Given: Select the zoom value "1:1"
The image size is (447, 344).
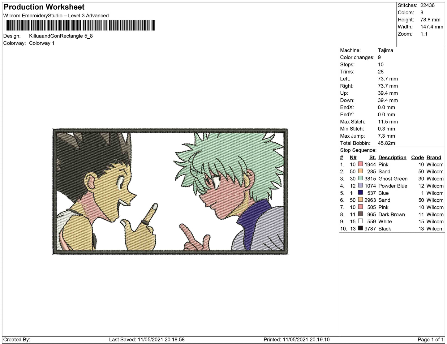Looking at the screenshot, I should [x=424, y=34].
